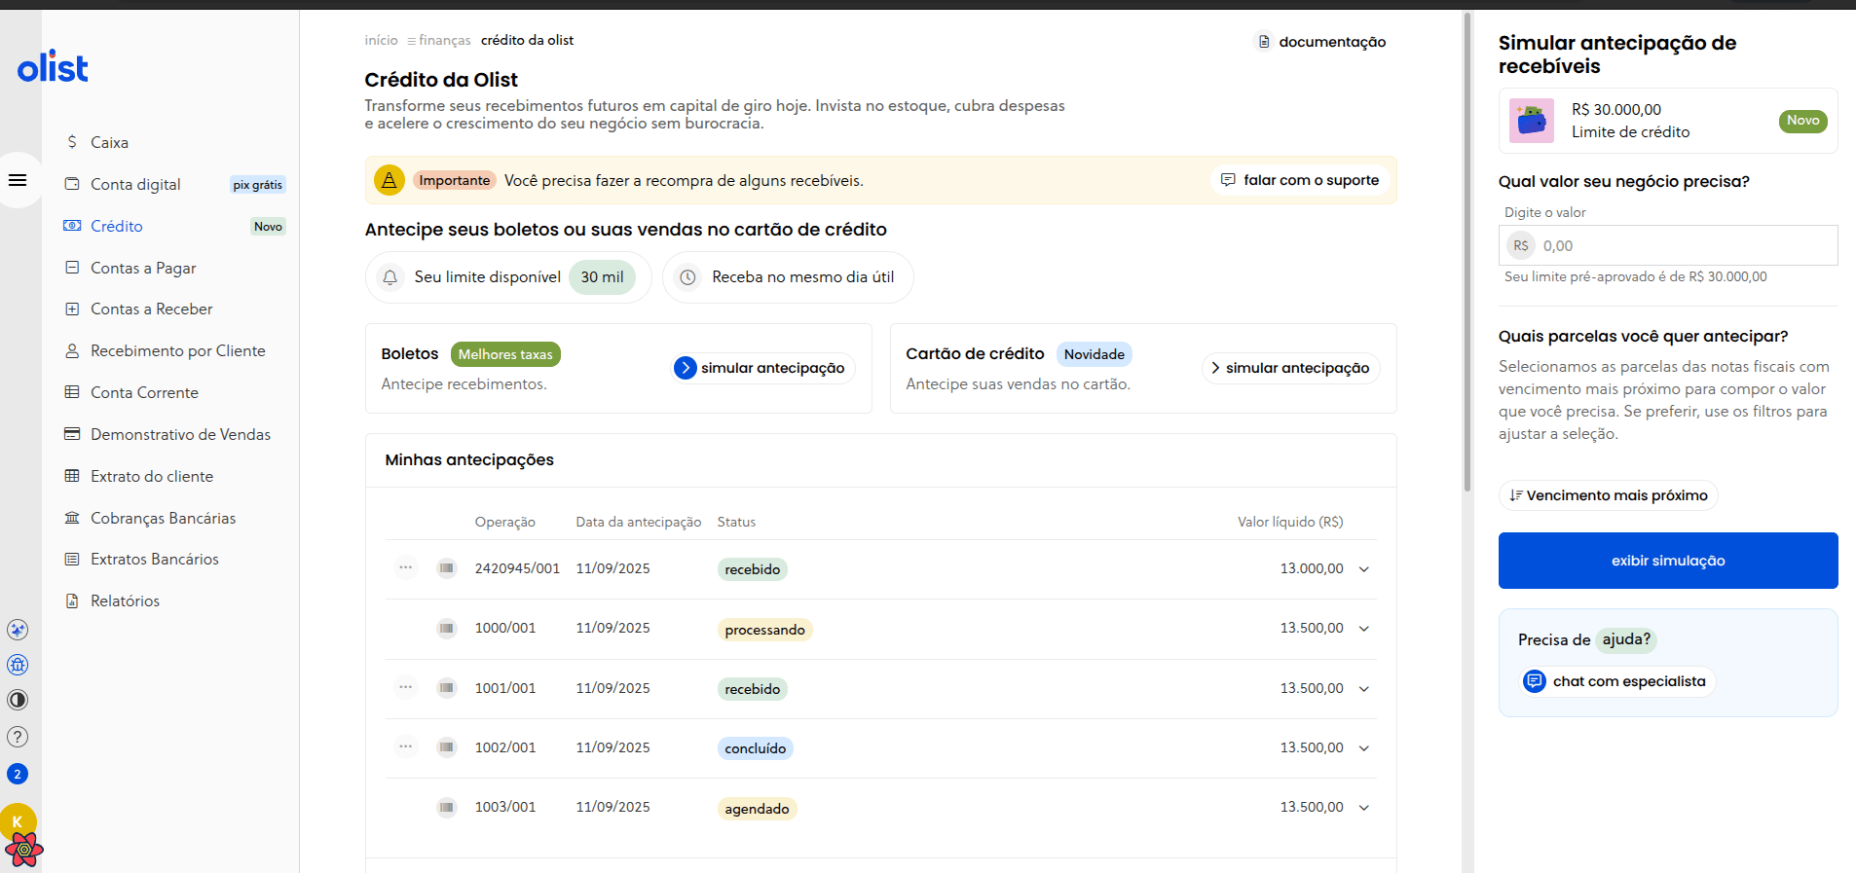1856x873 pixels.
Task: Click the bank icon for Cobranças Bancárias
Action: point(72,518)
